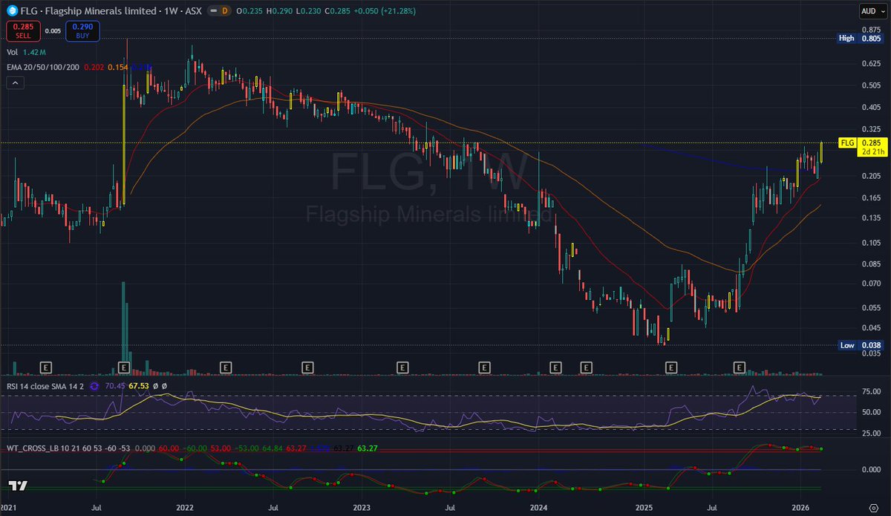Click the Low 0.038 price label
Image resolution: width=891 pixels, height=516 pixels.
859,345
